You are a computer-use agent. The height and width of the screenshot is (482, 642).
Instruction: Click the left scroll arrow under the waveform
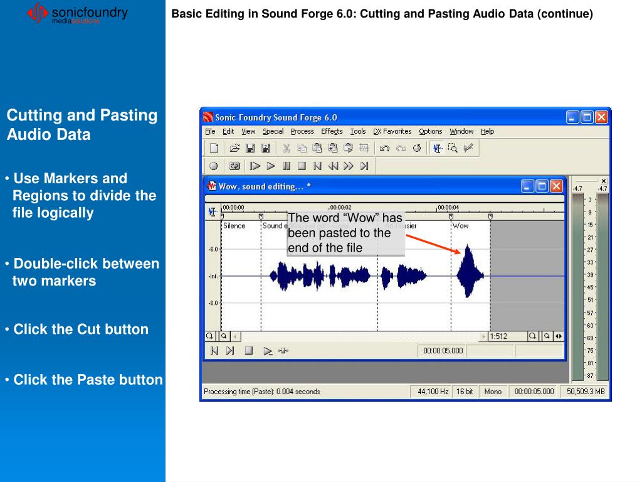[236, 336]
